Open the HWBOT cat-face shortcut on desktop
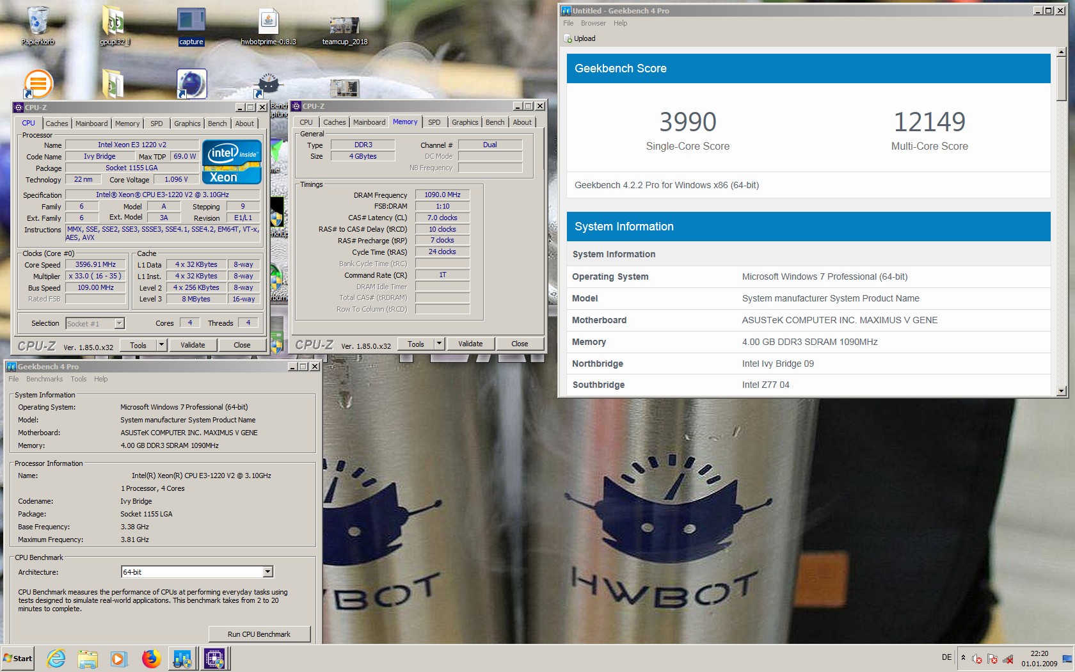 268,84
